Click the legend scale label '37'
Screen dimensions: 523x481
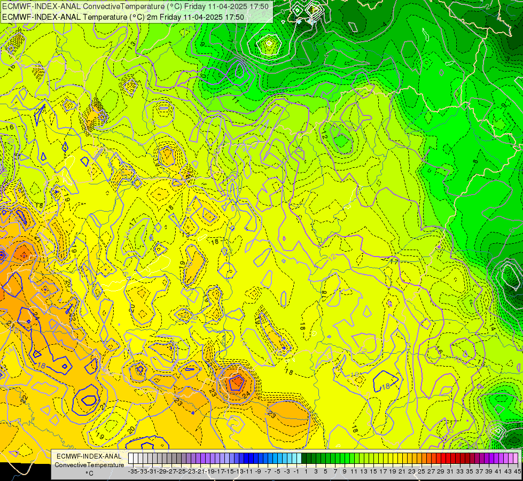coord(479,471)
